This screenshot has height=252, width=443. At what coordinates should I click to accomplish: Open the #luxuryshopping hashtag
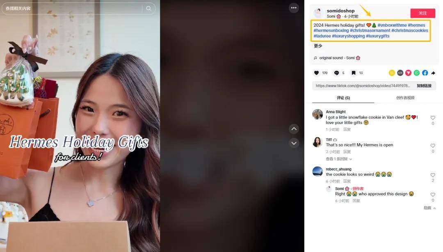(348, 36)
